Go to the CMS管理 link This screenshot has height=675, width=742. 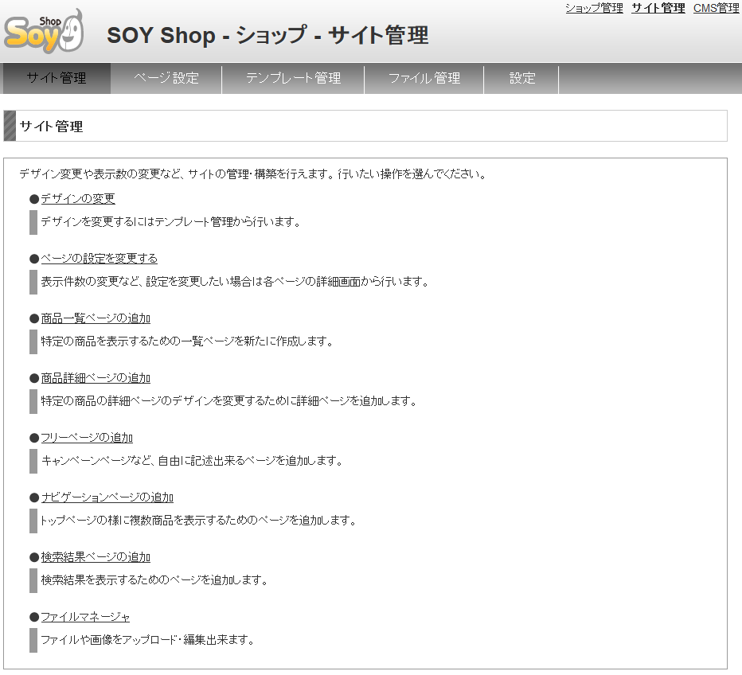716,8
